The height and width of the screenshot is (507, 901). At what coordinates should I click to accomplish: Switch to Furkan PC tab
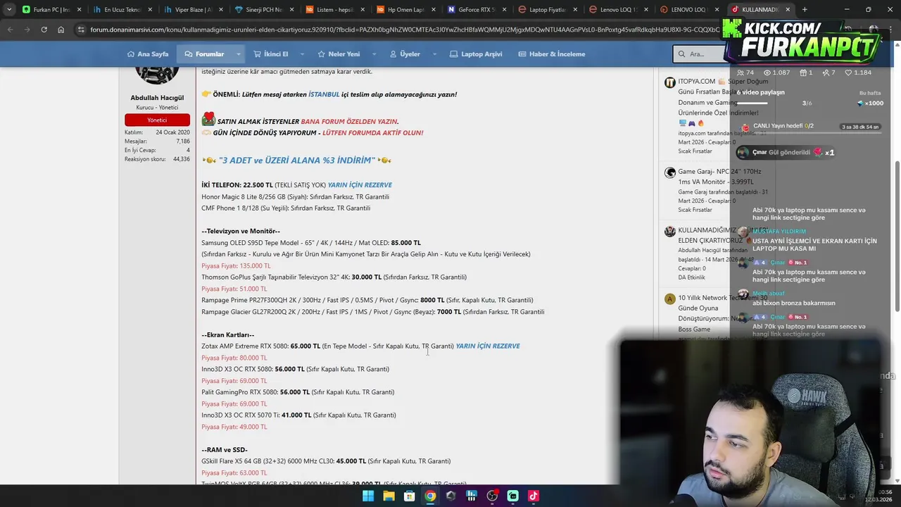51,10
